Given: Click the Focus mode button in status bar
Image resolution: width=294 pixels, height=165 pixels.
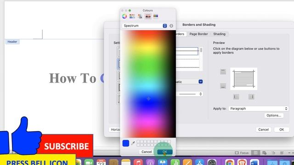Looking at the screenshot, I should click(242, 153).
